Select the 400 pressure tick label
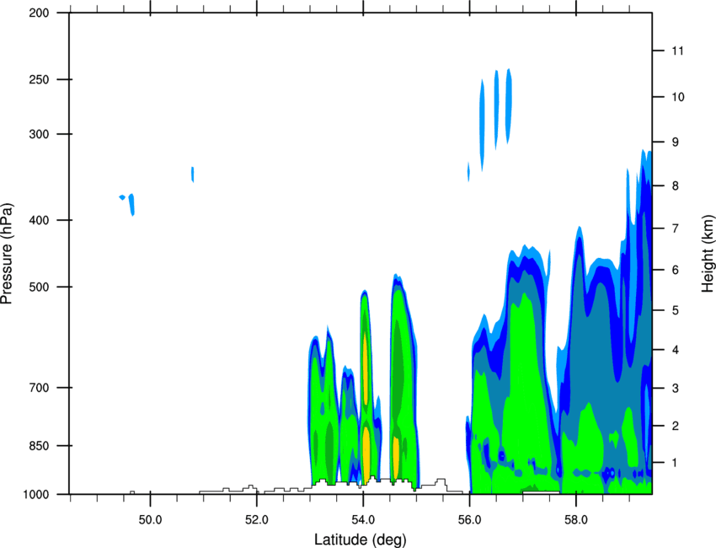The height and width of the screenshot is (548, 716). tap(39, 220)
